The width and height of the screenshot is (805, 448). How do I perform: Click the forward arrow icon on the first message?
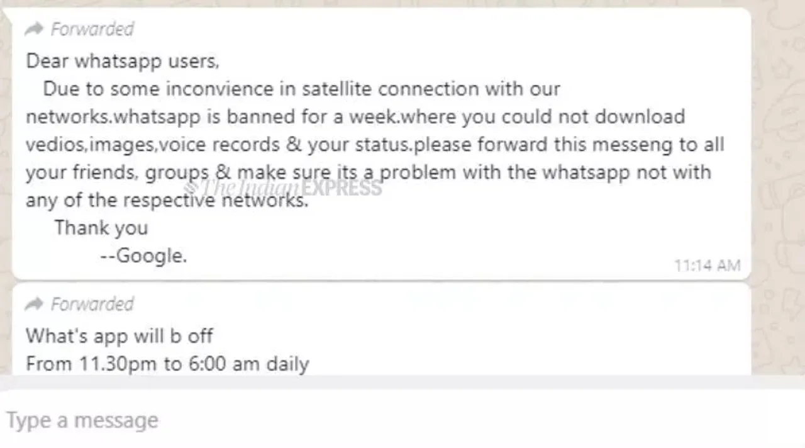tap(34, 28)
